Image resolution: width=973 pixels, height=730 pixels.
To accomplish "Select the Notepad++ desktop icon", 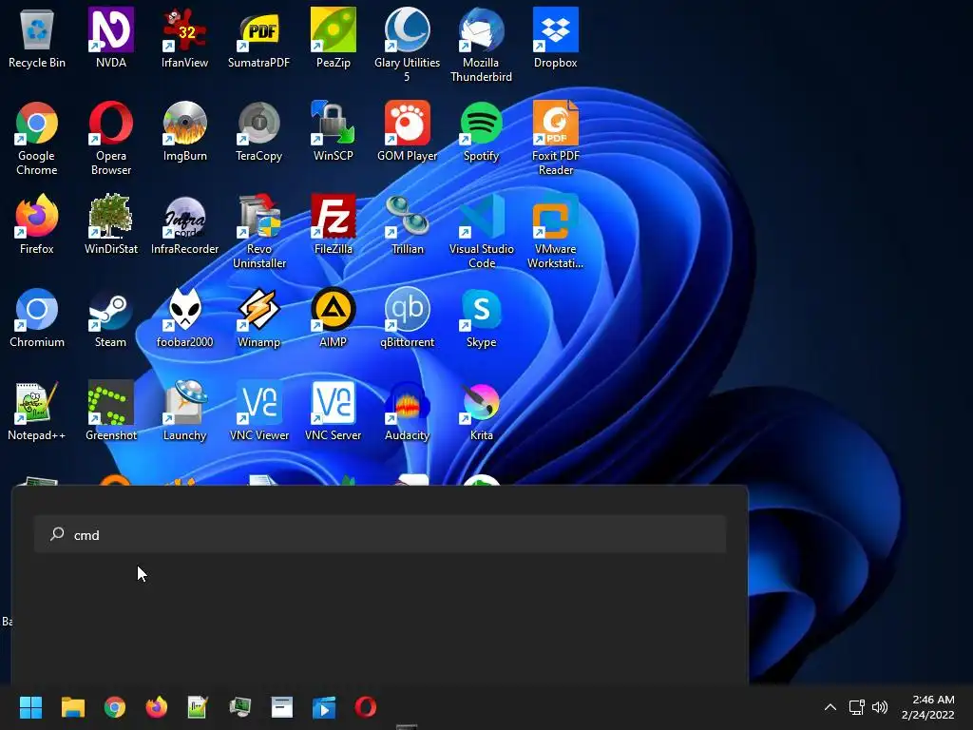I will point(37,411).
